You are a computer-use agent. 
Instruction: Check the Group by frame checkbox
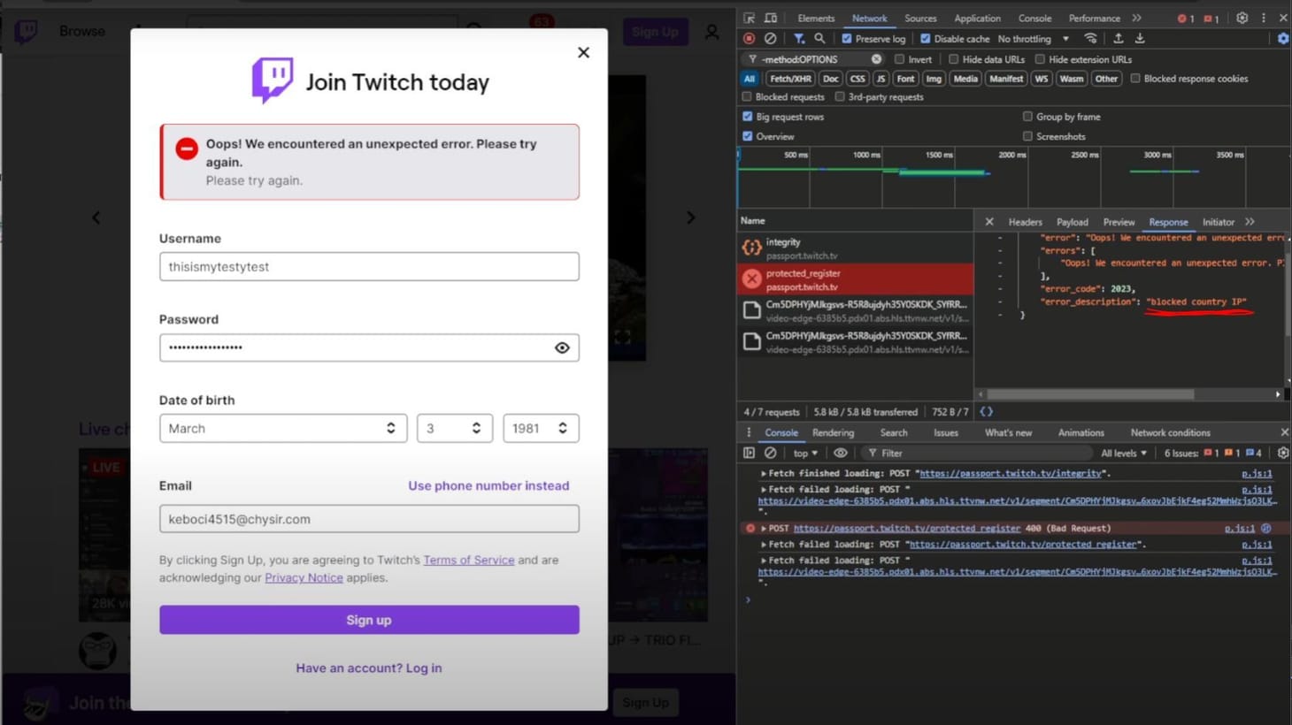tap(1027, 116)
